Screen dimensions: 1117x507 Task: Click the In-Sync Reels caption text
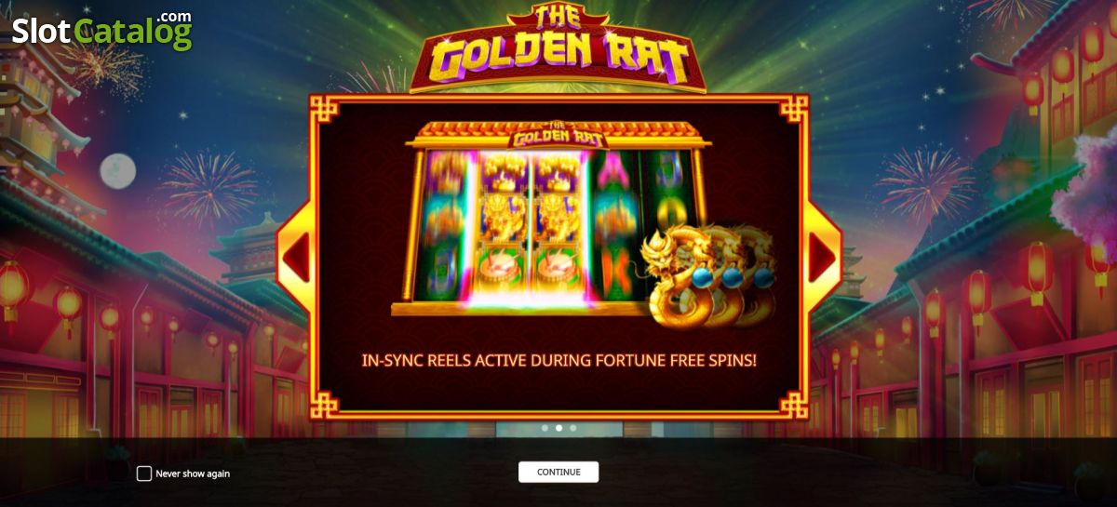558,359
